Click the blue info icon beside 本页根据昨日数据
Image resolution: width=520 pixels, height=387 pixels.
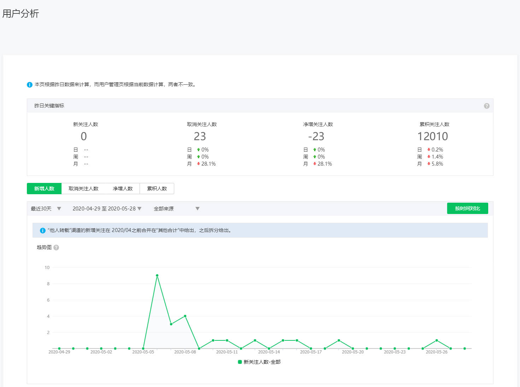pyautogui.click(x=30, y=85)
